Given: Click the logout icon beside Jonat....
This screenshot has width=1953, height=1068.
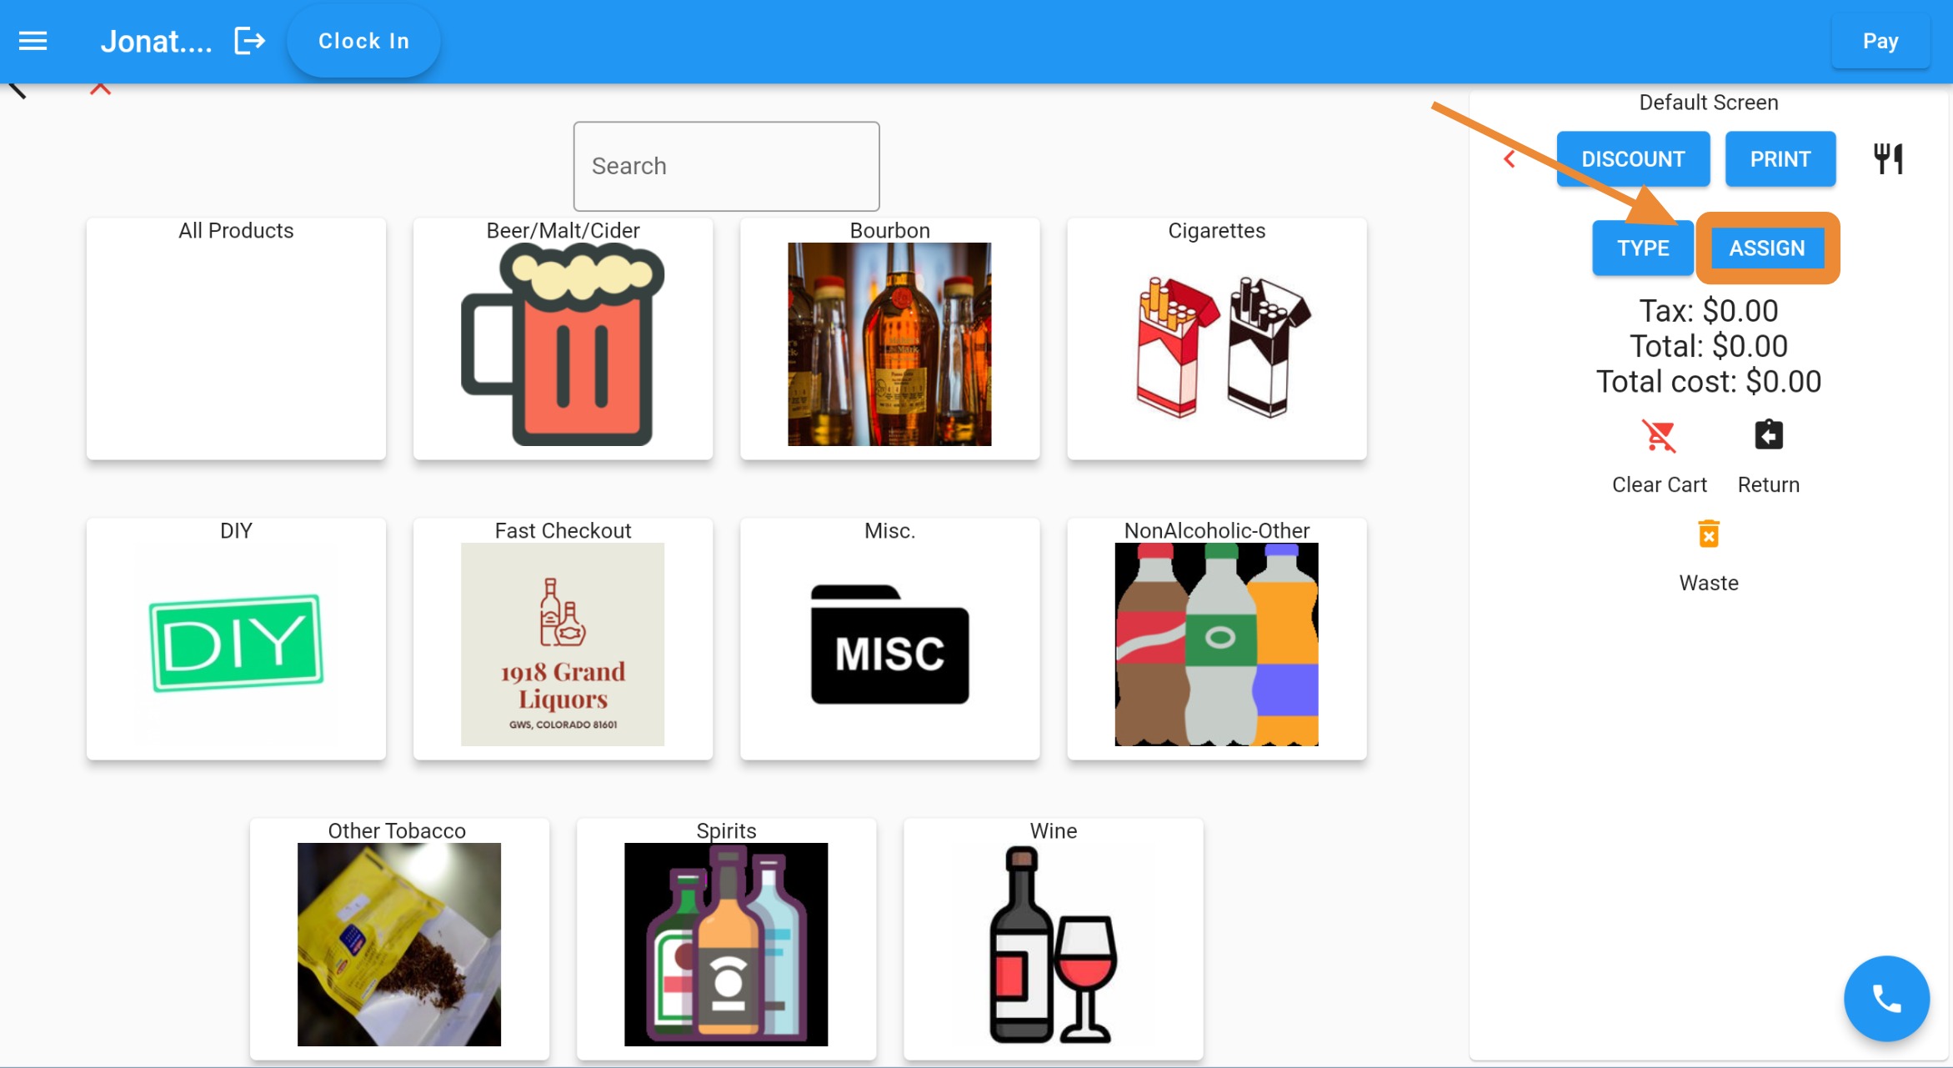Looking at the screenshot, I should (250, 41).
